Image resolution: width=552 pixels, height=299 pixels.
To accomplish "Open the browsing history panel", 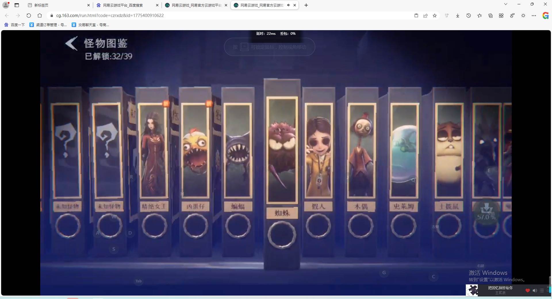I will 469,16.
